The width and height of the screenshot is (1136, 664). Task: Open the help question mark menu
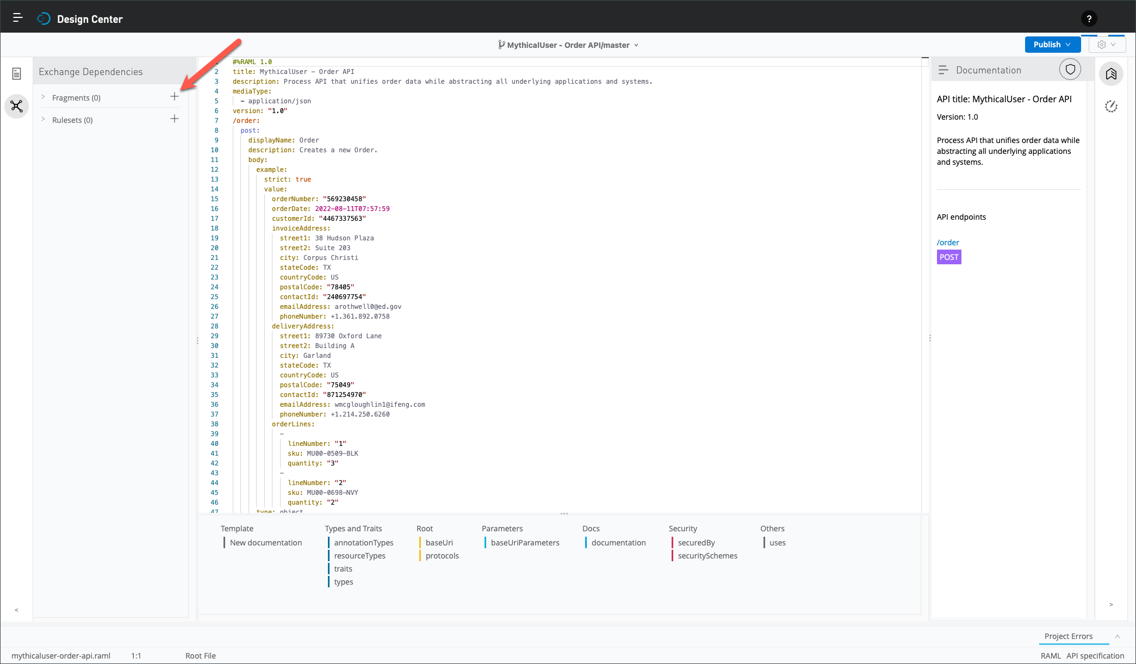1089,18
